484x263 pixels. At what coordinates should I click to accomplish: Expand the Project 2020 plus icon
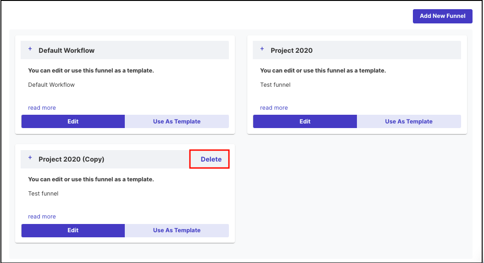262,49
